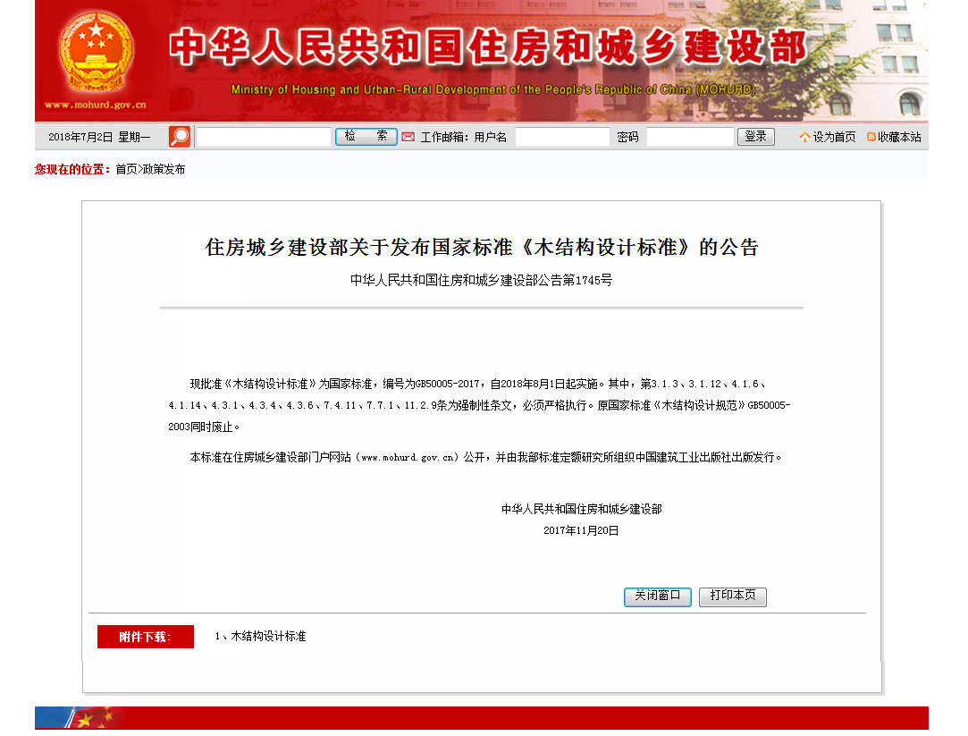
Task: Click the orange magnifier search icon
Action: 180,137
